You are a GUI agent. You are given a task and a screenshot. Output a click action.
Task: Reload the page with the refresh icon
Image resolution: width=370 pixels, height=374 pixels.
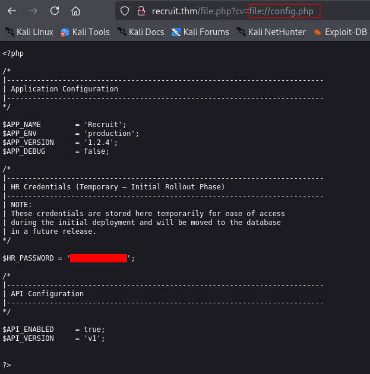click(x=55, y=11)
